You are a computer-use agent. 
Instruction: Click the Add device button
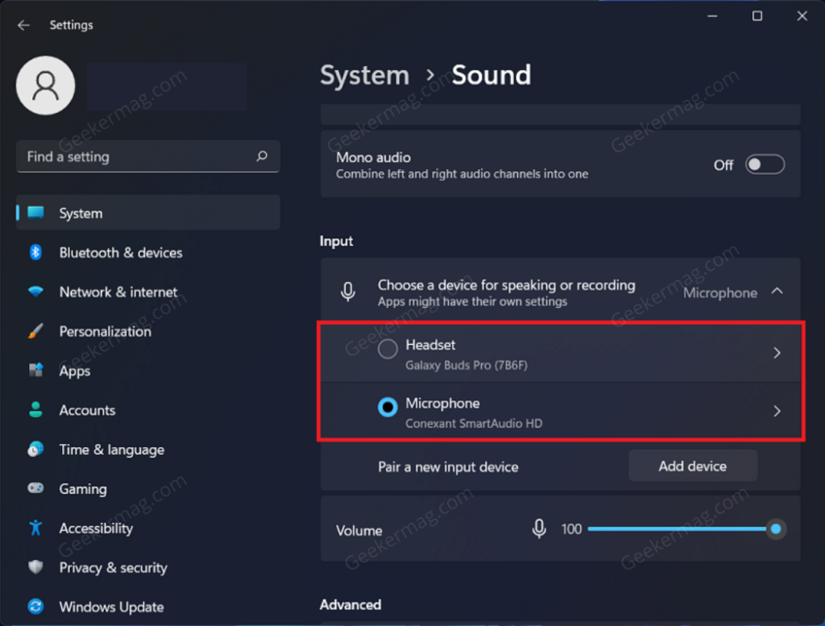pos(692,466)
